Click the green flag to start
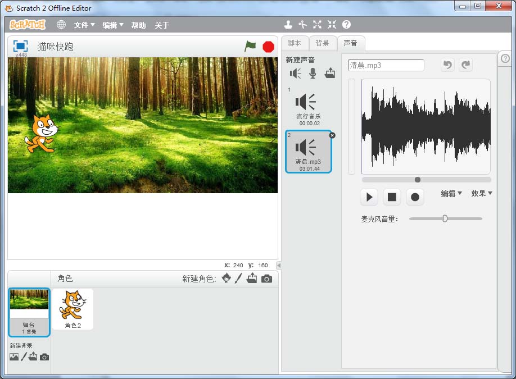Viewport: 516px width, 379px height. (250, 47)
